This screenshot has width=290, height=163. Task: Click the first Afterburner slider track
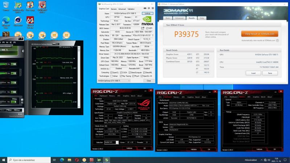pos(4,64)
